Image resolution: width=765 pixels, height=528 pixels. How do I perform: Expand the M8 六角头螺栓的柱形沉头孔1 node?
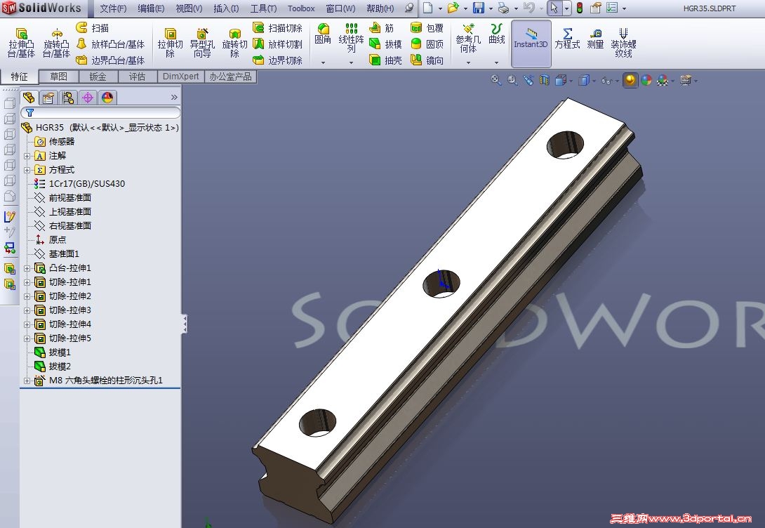[27, 381]
